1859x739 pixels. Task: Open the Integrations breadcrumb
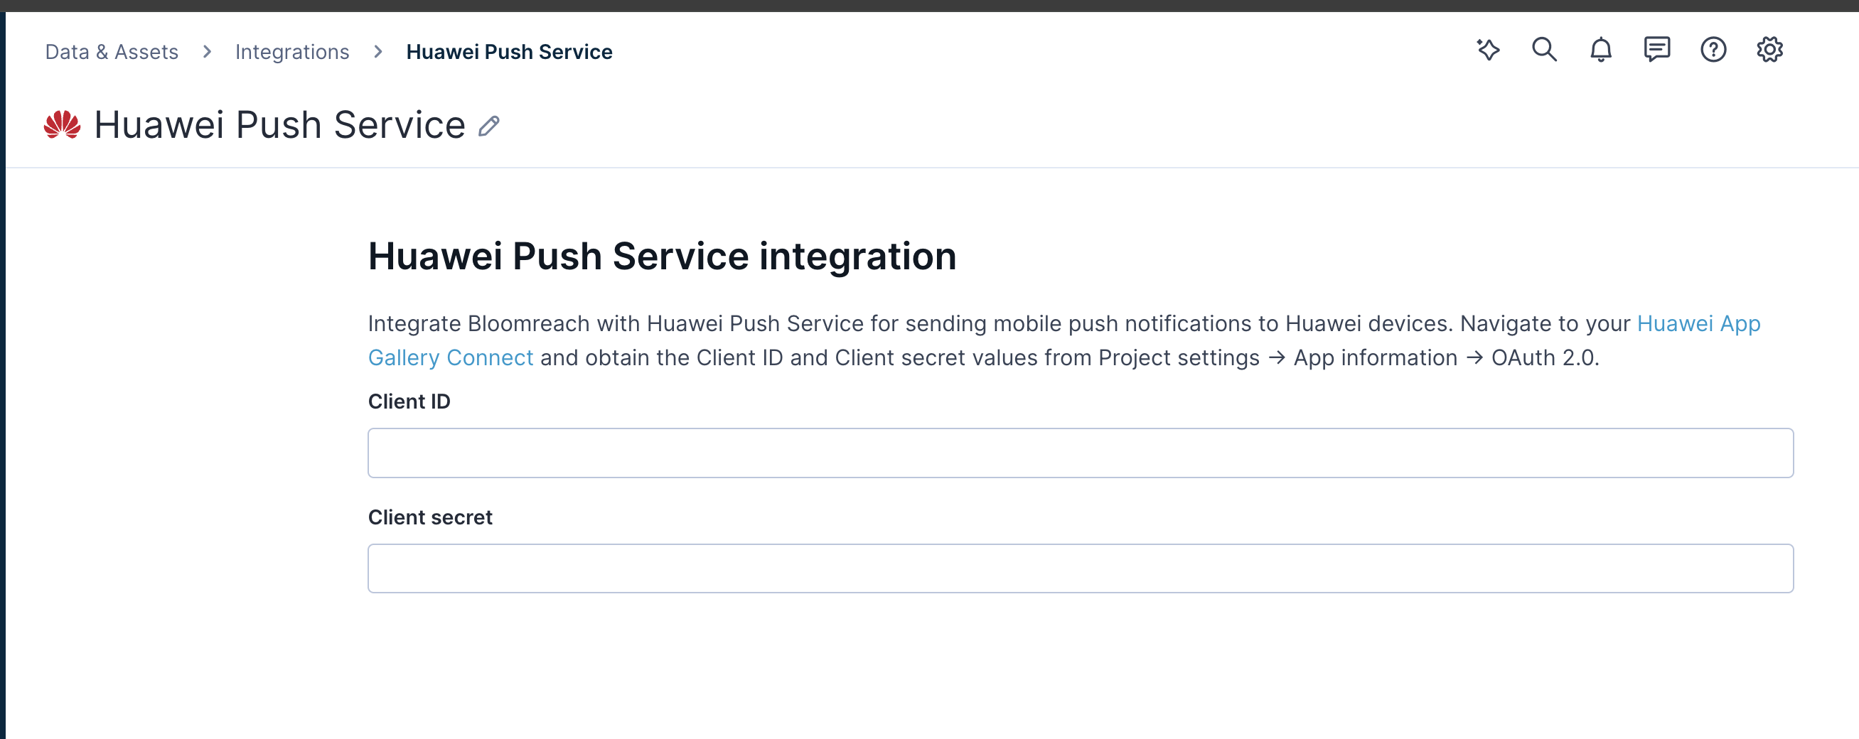(x=292, y=51)
